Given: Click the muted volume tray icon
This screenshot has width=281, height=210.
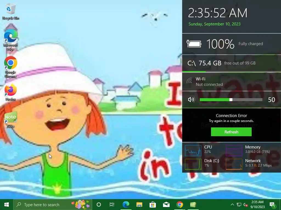Looking at the screenshot, I should (x=246, y=205).
